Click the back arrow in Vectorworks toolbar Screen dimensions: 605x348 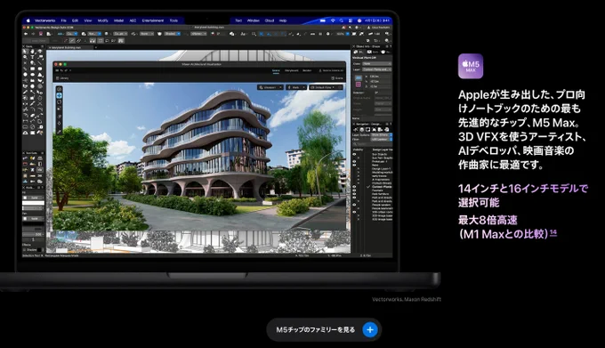point(26,34)
